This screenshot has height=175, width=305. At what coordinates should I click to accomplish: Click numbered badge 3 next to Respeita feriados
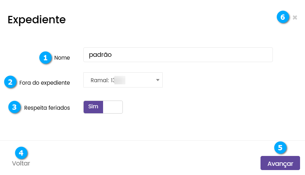point(14,107)
